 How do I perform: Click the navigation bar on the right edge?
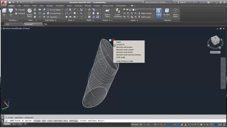tap(223, 73)
